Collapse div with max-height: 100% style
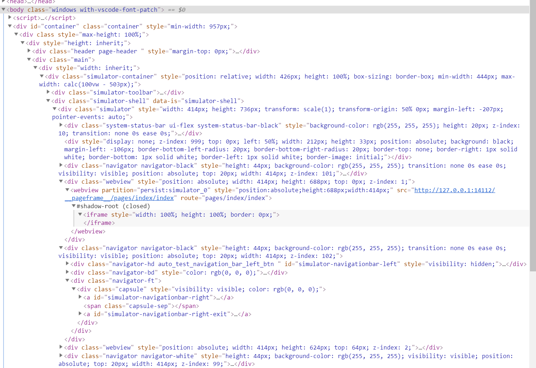The image size is (536, 368). pyautogui.click(x=16, y=34)
